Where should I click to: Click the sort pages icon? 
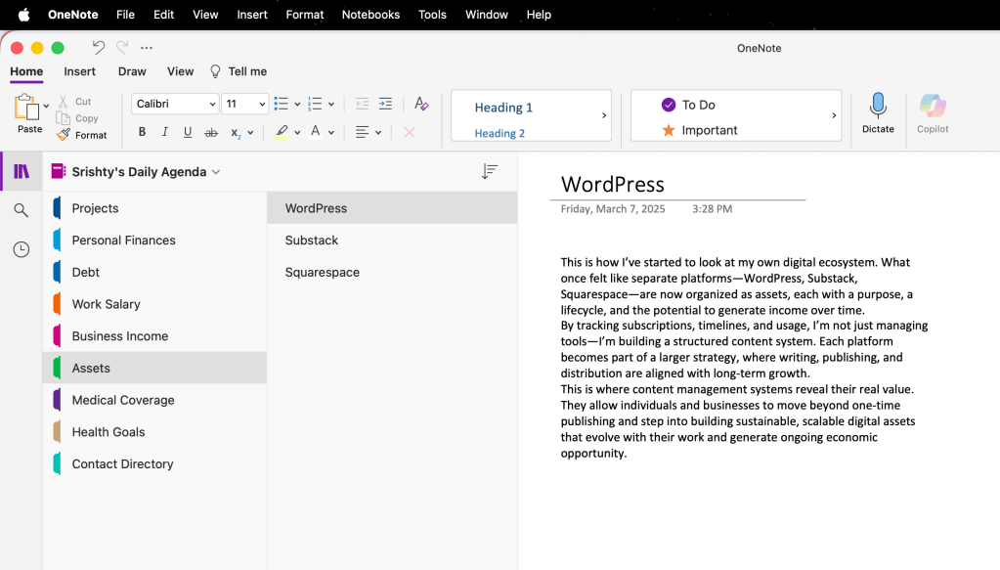(x=490, y=172)
